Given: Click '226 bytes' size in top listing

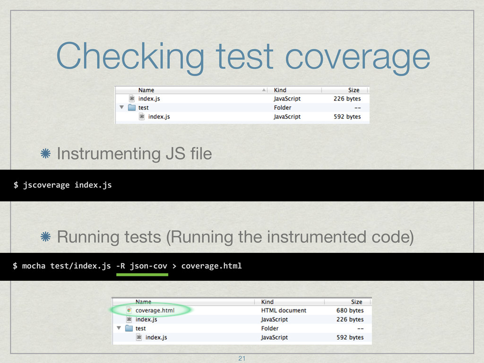Looking at the screenshot, I should [x=347, y=98].
